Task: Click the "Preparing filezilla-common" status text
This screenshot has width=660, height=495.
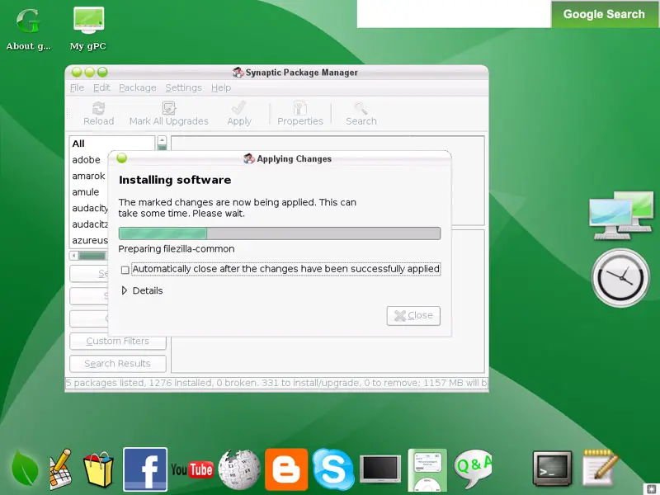Action: (x=177, y=249)
